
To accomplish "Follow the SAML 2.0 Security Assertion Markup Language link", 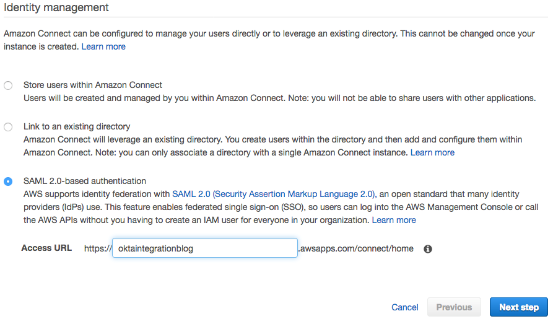I will coord(274,195).
